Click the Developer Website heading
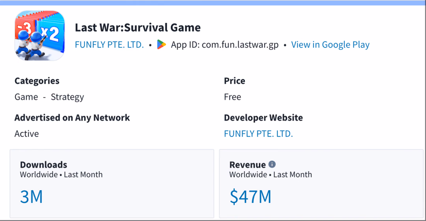The width and height of the screenshot is (426, 221). pyautogui.click(x=263, y=118)
